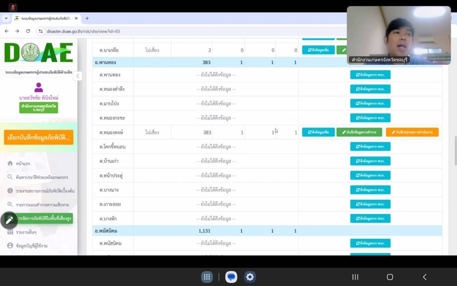Viewport: 457px width, 286px height.
Task: Click the floating pencil edit icon
Action: pos(9,220)
